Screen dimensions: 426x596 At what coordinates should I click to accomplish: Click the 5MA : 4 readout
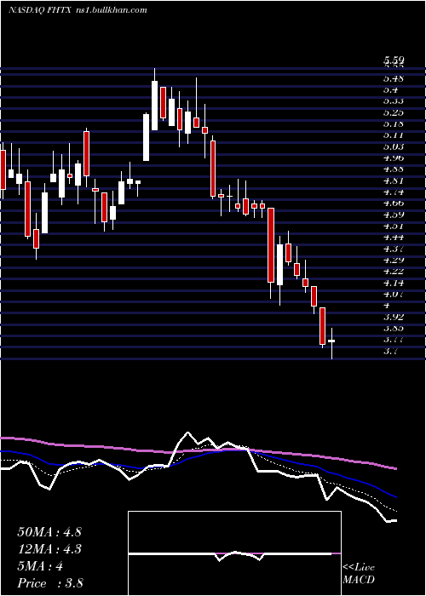pos(40,566)
